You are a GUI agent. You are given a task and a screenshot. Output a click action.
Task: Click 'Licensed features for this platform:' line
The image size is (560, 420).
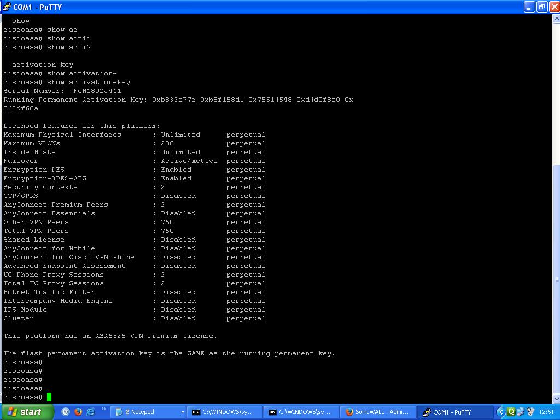click(x=82, y=126)
